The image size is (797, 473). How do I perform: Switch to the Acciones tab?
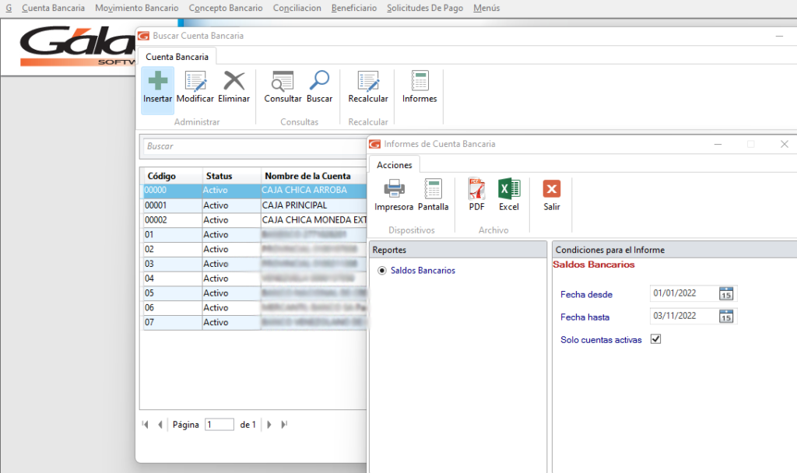(x=394, y=165)
